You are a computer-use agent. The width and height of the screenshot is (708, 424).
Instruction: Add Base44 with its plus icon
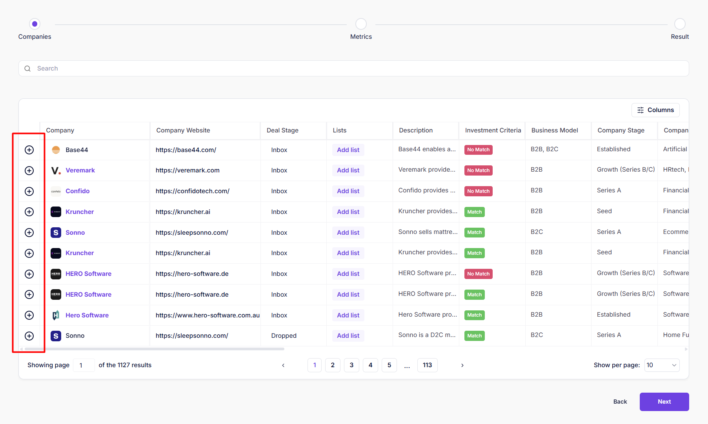point(29,150)
